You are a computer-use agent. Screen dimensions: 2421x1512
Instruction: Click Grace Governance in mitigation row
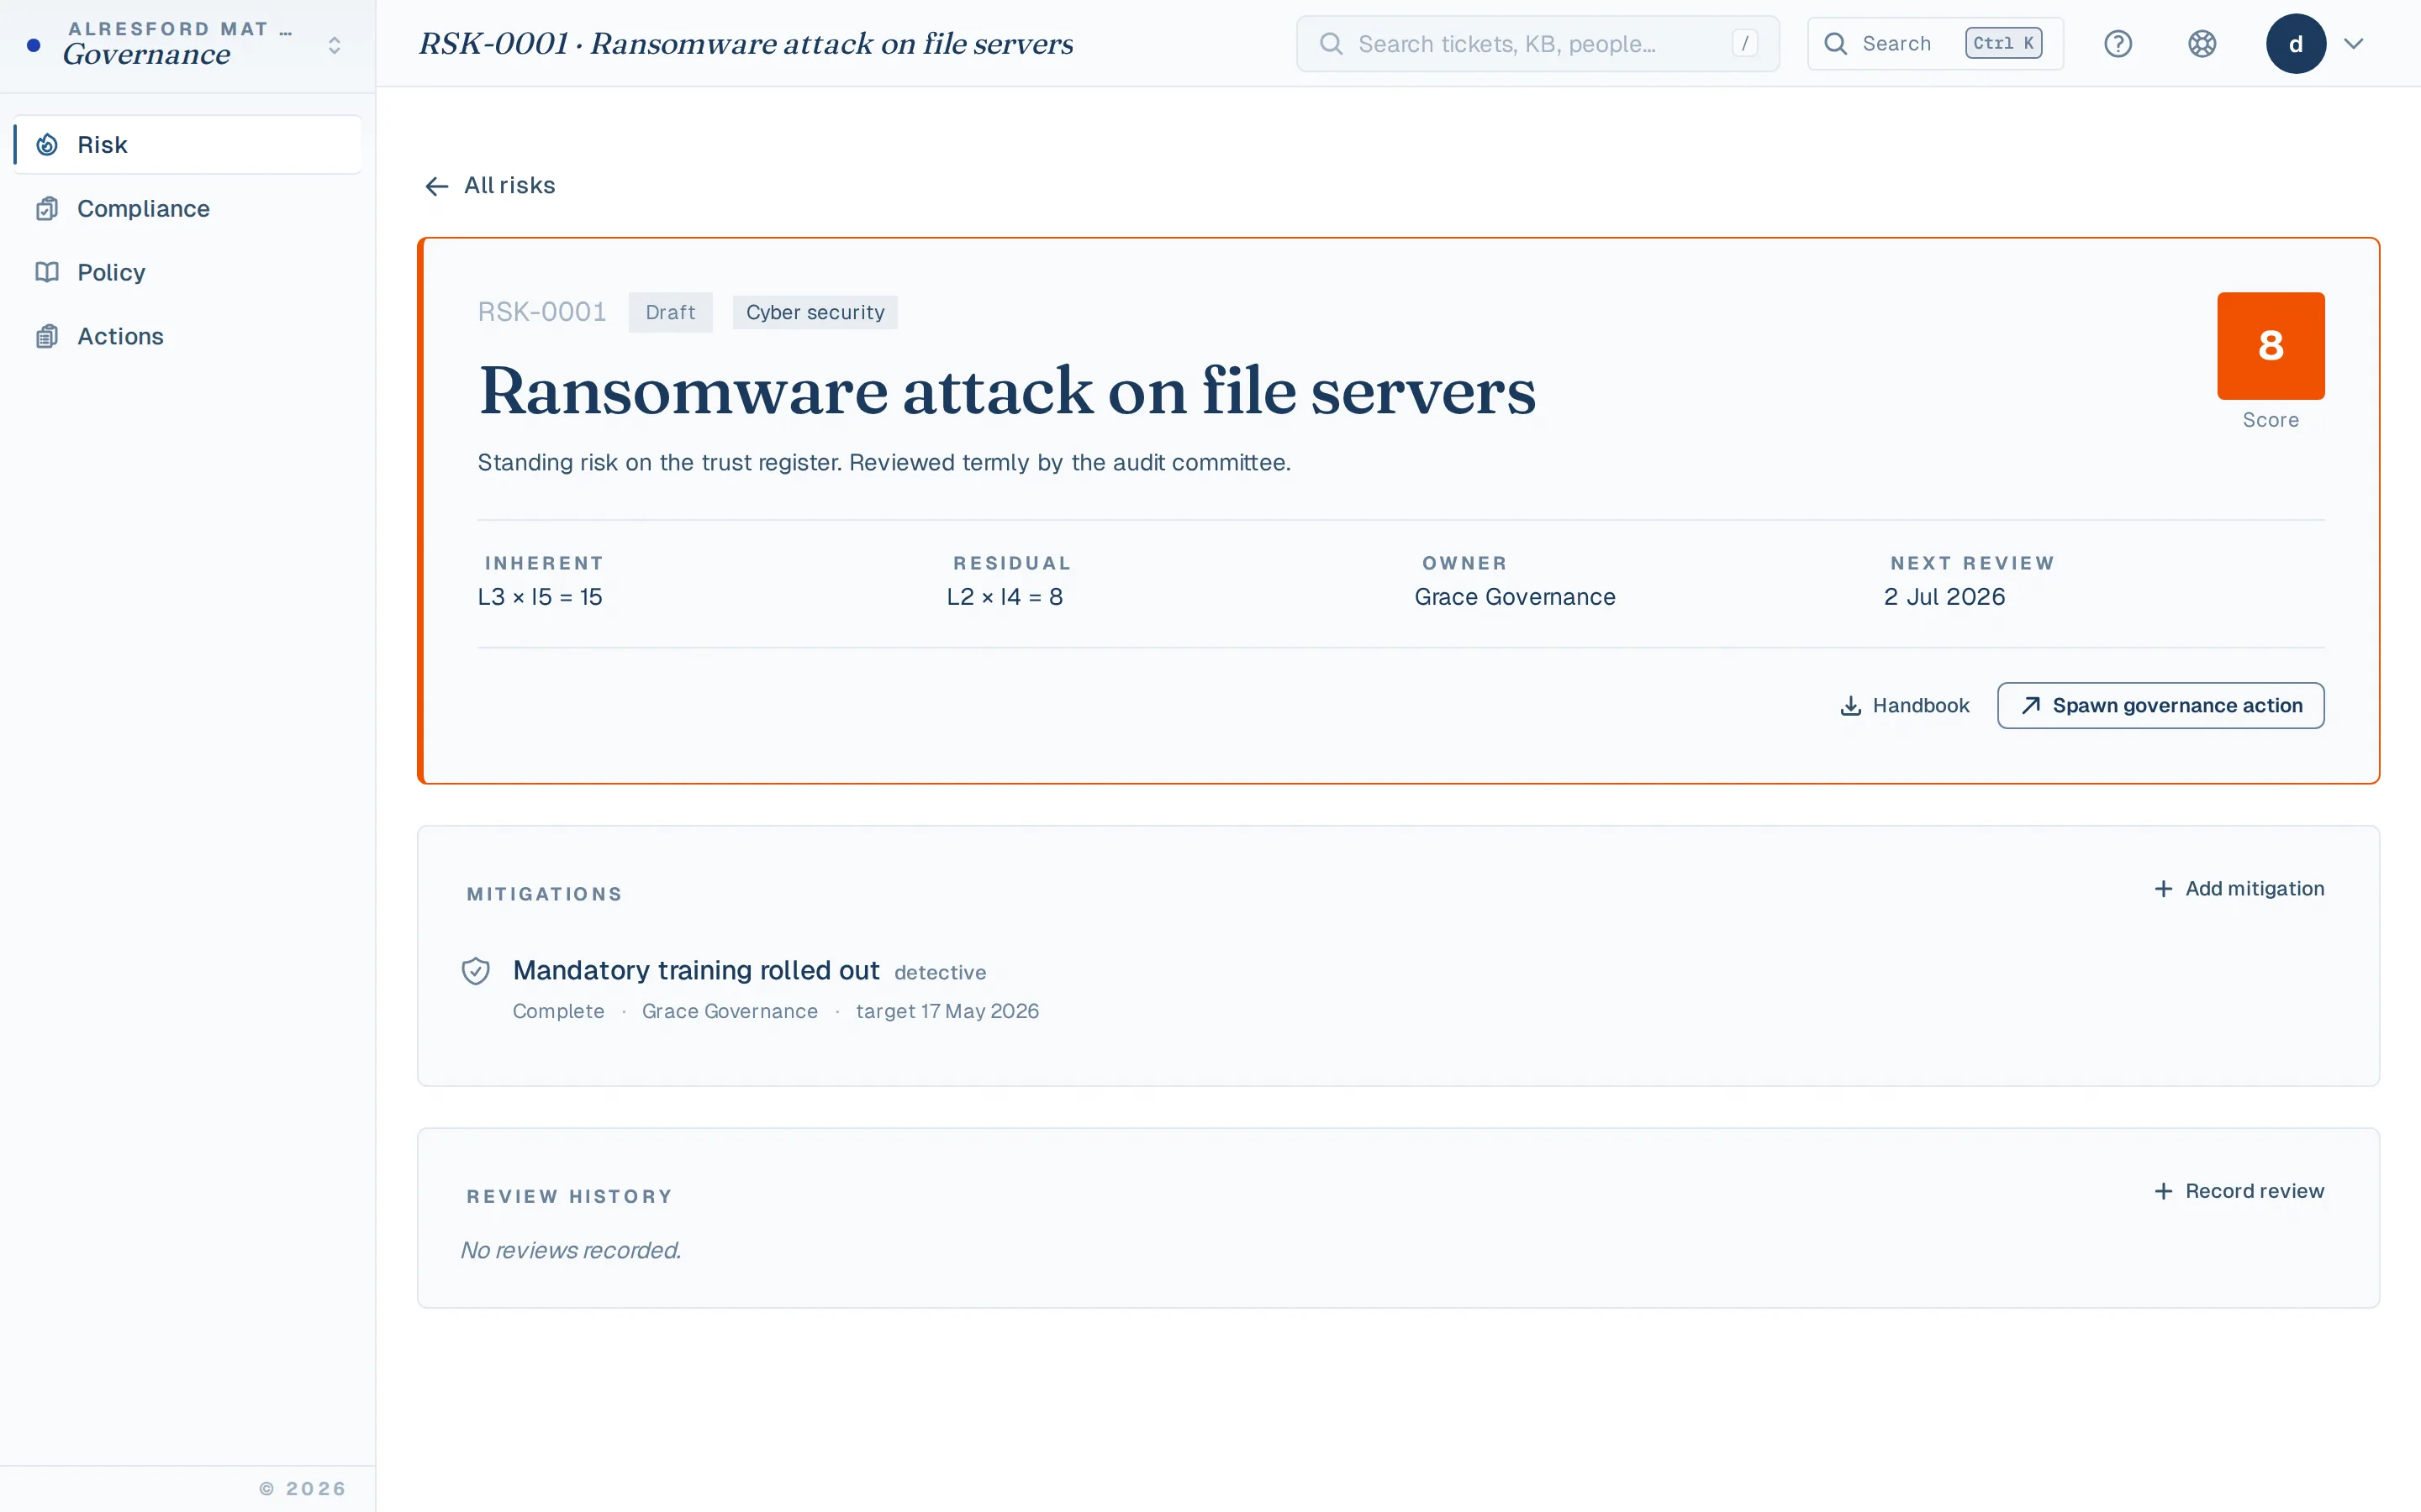coord(731,1012)
